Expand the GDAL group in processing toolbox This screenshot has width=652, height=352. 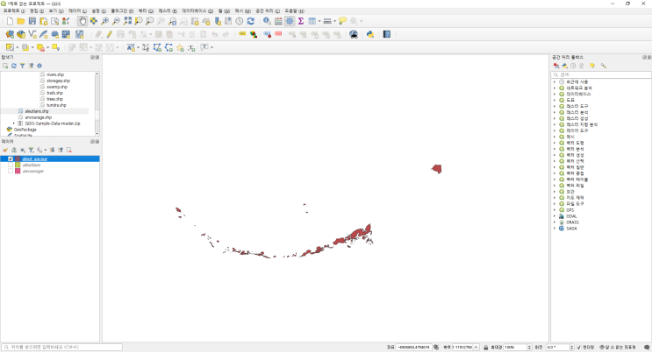point(555,216)
